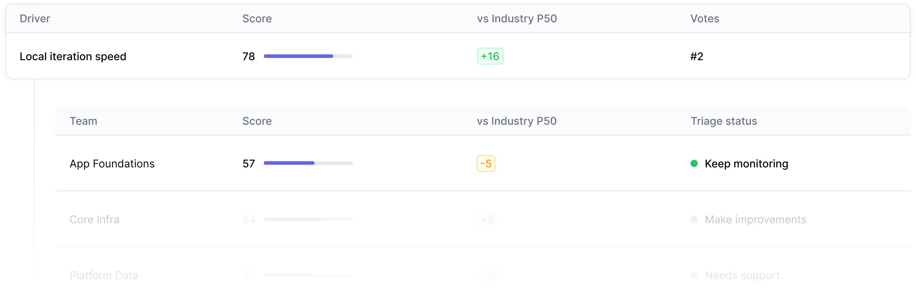916x303 pixels.
Task: Click the App Foundations score progress bar
Action: (x=308, y=163)
